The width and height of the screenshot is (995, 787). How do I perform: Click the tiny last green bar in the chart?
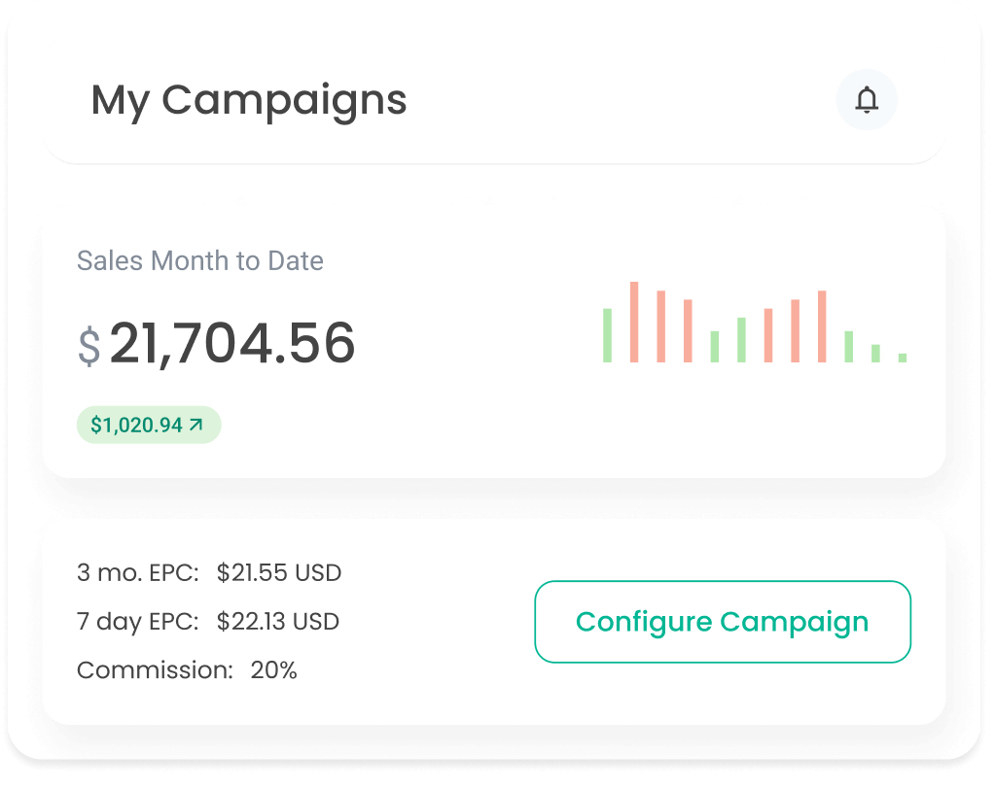(x=903, y=358)
